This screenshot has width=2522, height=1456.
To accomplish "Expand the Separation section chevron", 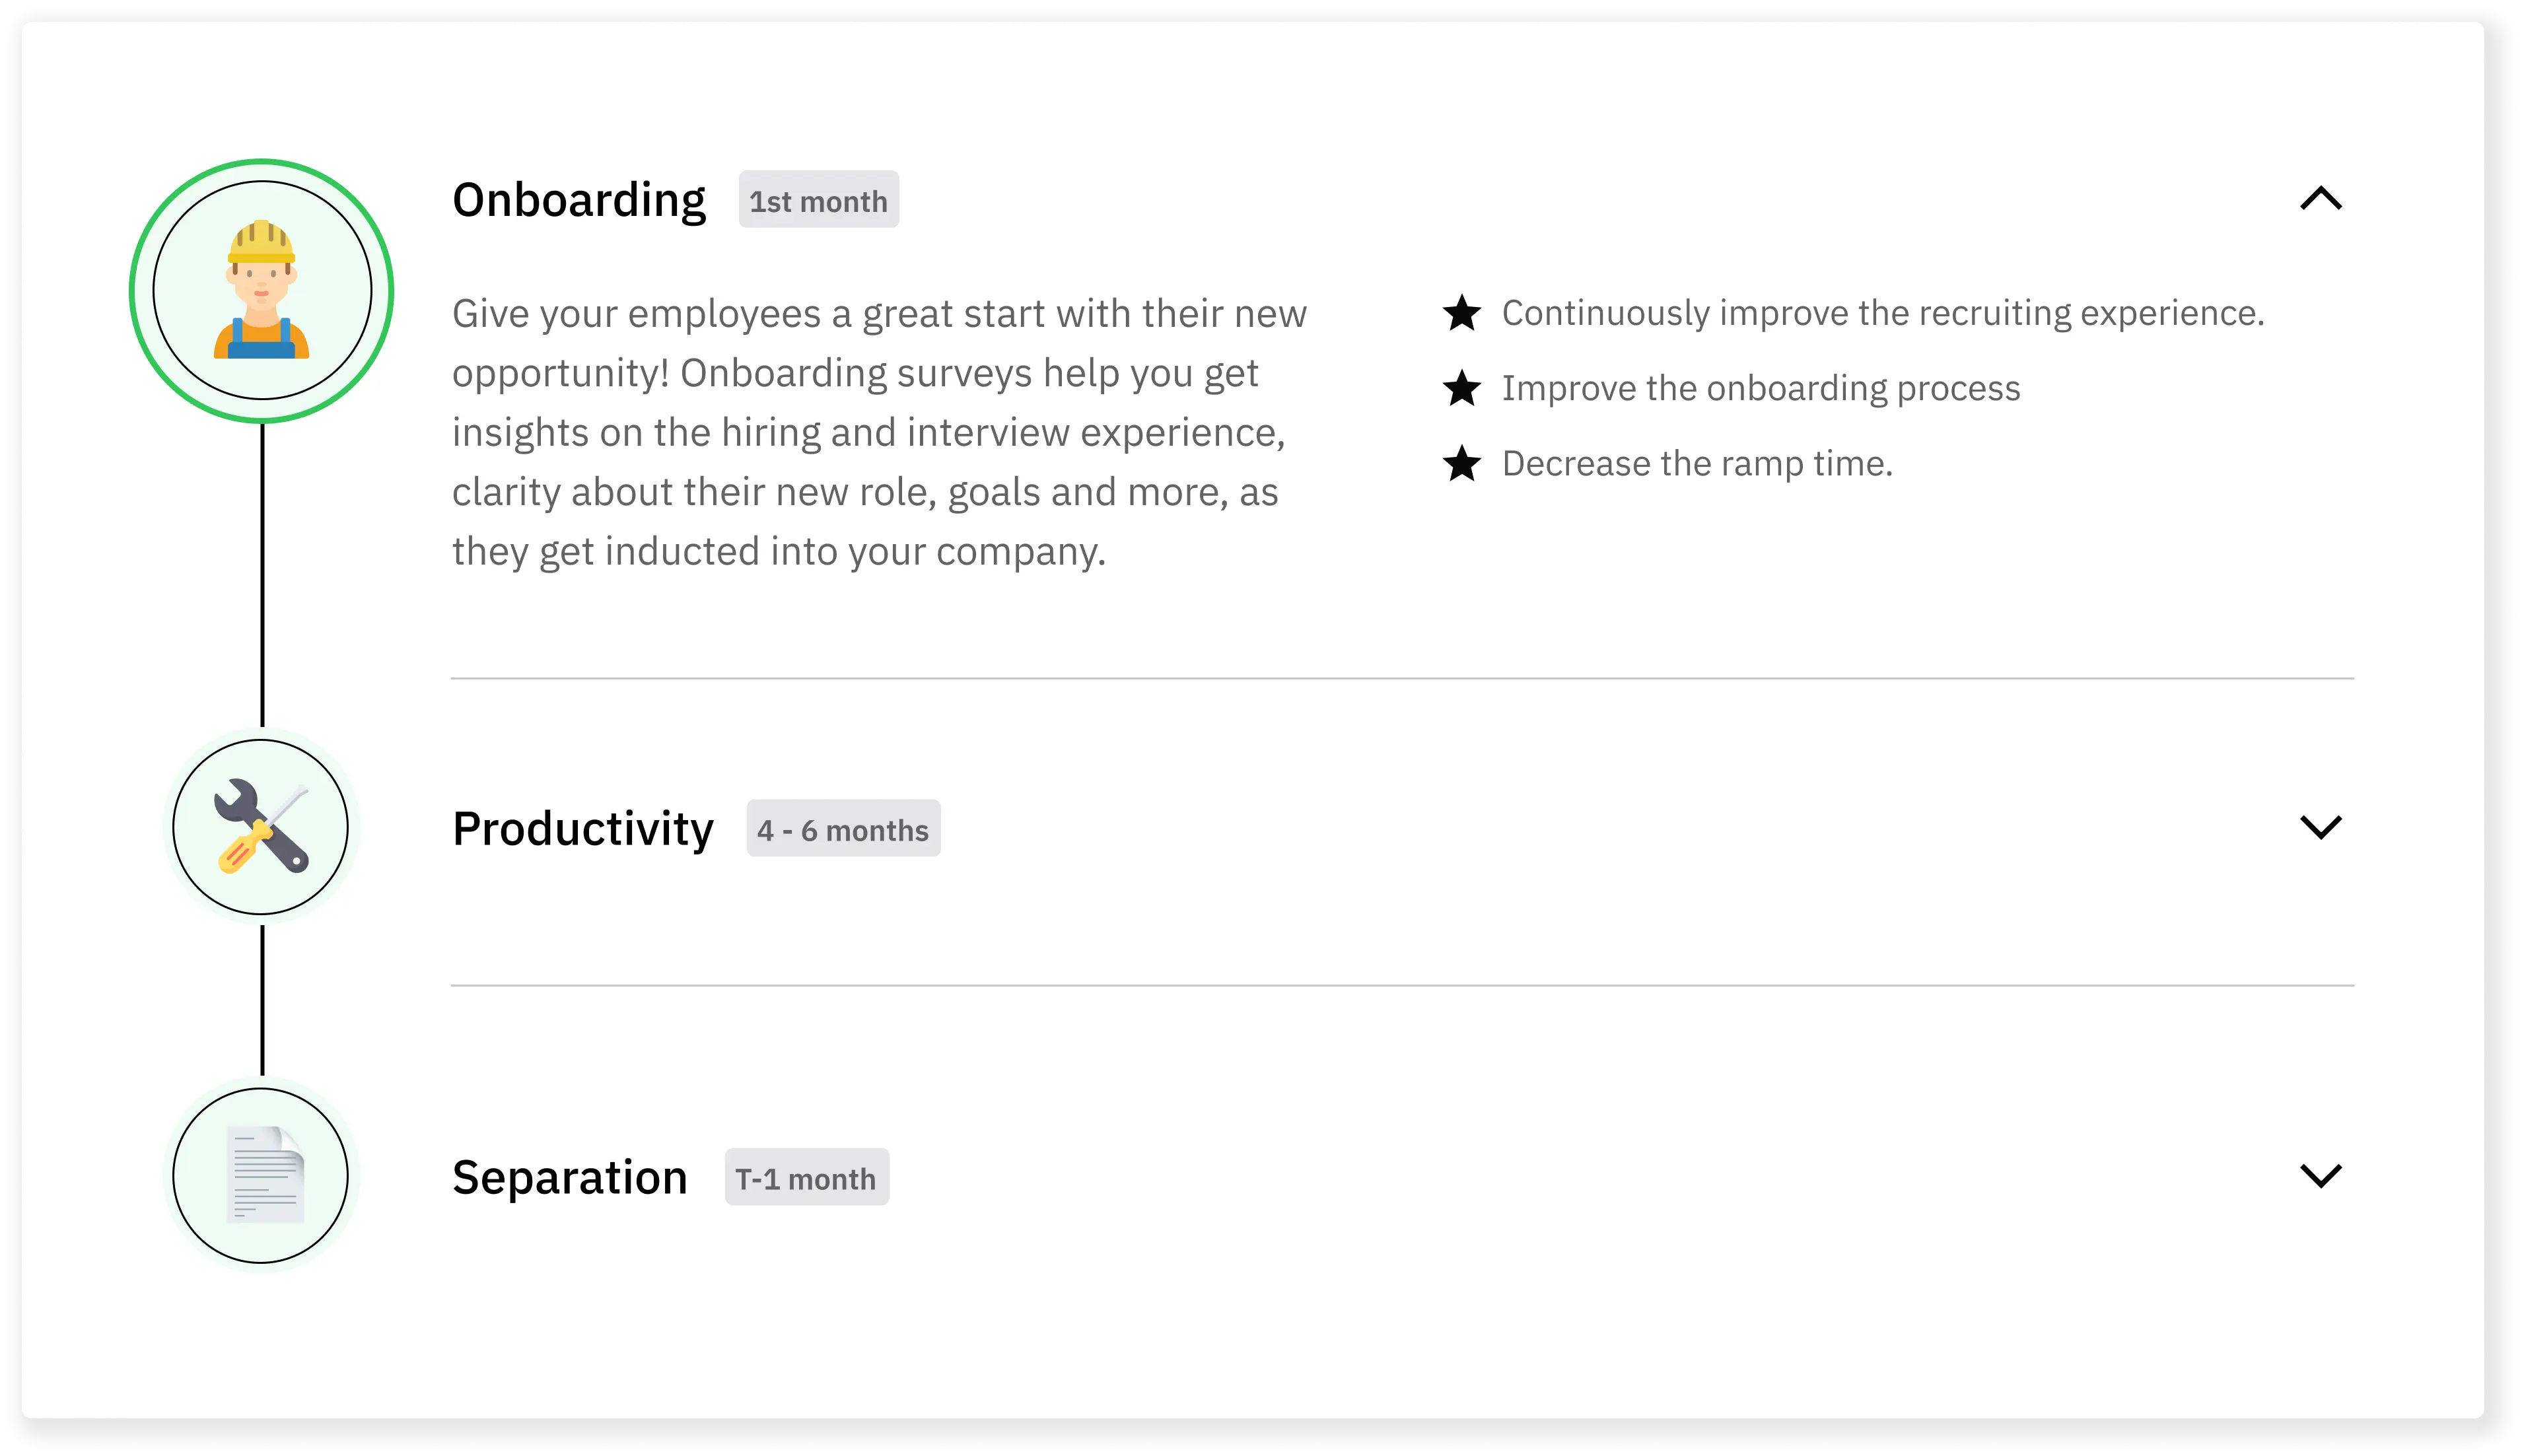I will click(x=2320, y=1175).
